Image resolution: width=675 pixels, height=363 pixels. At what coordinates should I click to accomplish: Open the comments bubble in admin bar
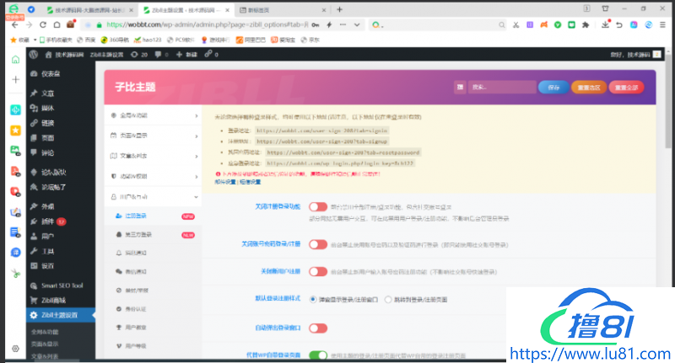[159, 54]
